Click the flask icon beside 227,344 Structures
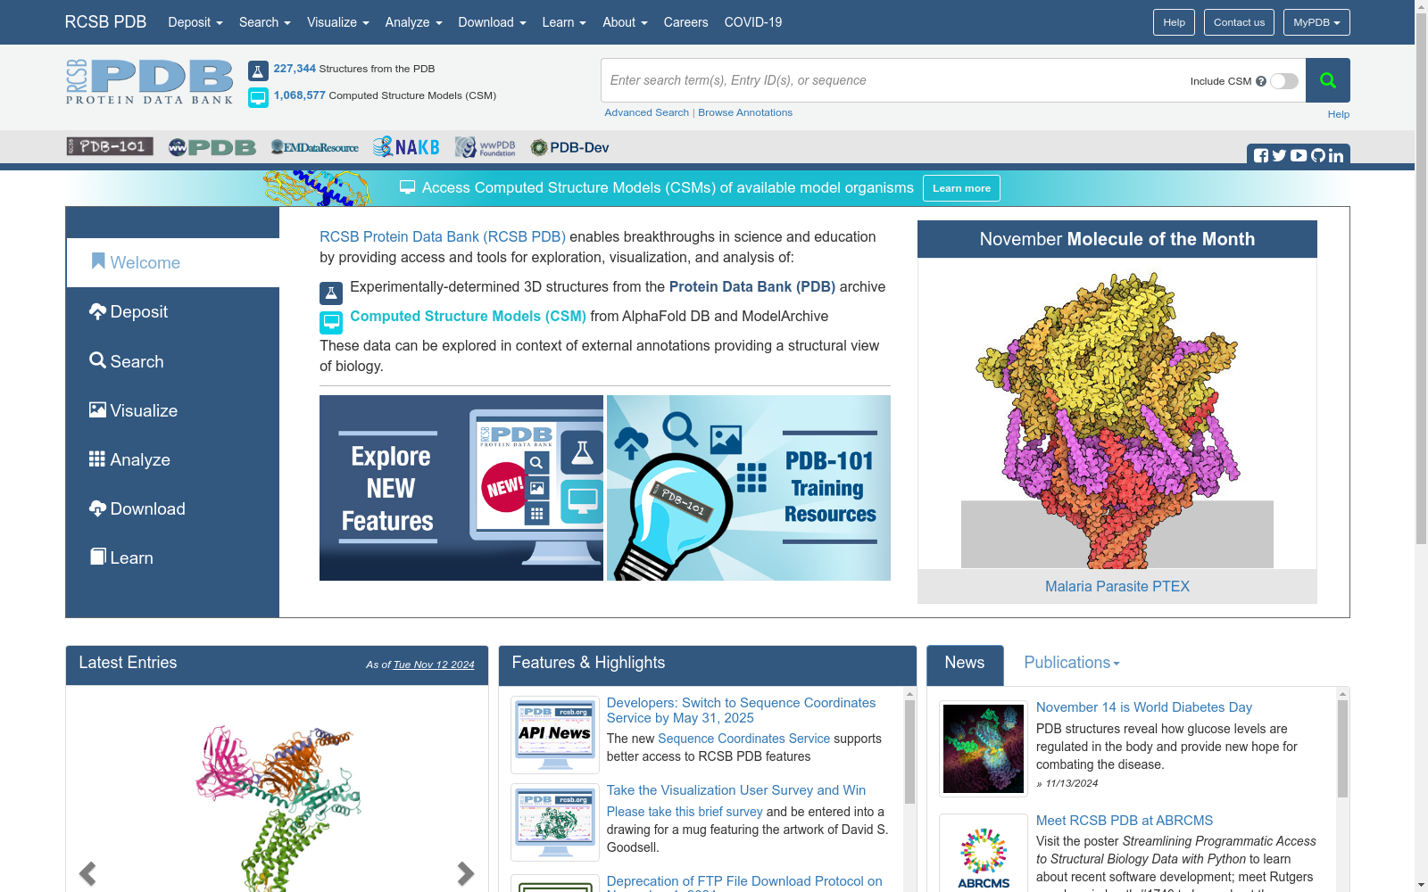 coord(258,70)
